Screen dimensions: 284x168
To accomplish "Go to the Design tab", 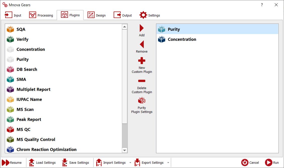I will click(97, 15).
